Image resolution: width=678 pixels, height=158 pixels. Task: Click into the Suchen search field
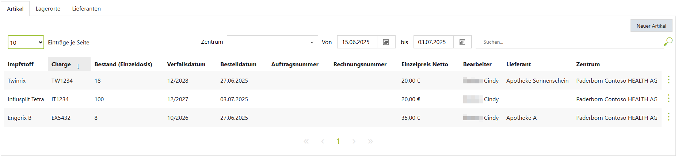(x=570, y=42)
